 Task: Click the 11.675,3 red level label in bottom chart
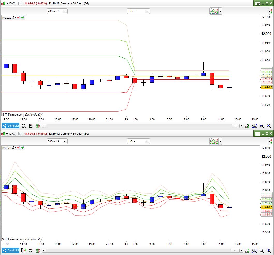[267, 211]
